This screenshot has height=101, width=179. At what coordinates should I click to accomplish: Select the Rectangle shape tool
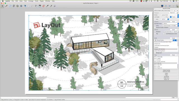pyautogui.click(x=14, y=6)
